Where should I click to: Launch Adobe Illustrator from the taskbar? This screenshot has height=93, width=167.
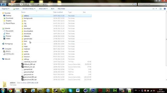[x=108, y=91]
